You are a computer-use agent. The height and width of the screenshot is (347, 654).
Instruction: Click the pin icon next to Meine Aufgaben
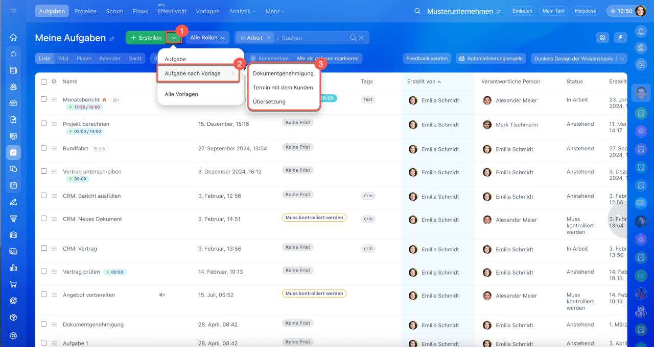tap(112, 39)
